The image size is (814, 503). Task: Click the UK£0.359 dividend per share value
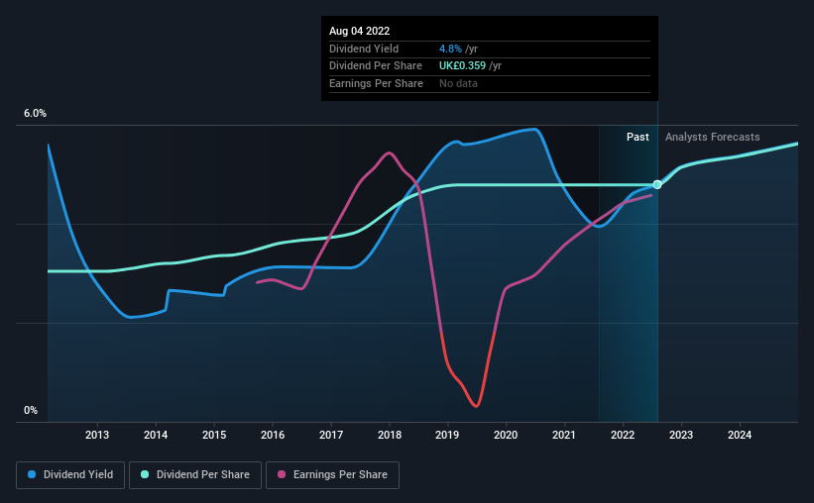(463, 66)
